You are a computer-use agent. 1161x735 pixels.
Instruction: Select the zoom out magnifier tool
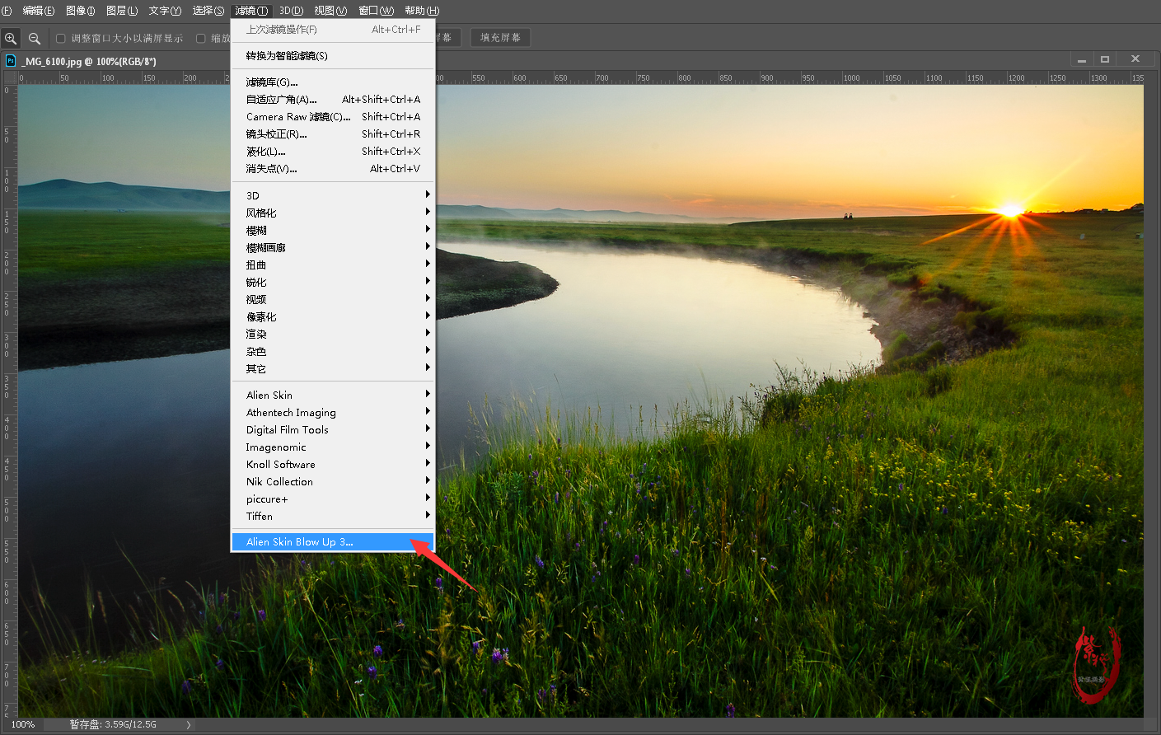pyautogui.click(x=35, y=39)
